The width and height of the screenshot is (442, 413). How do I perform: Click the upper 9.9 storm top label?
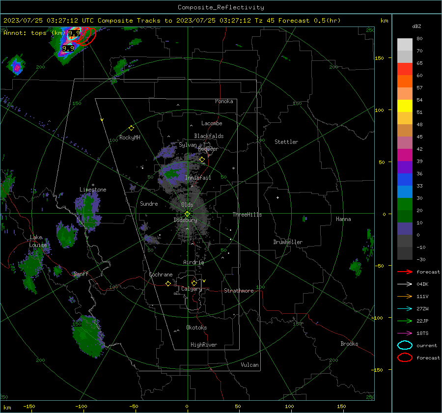74,33
